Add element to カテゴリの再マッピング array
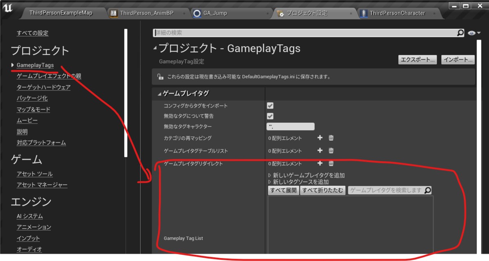Viewport: 489px width, 261px height. click(x=320, y=138)
